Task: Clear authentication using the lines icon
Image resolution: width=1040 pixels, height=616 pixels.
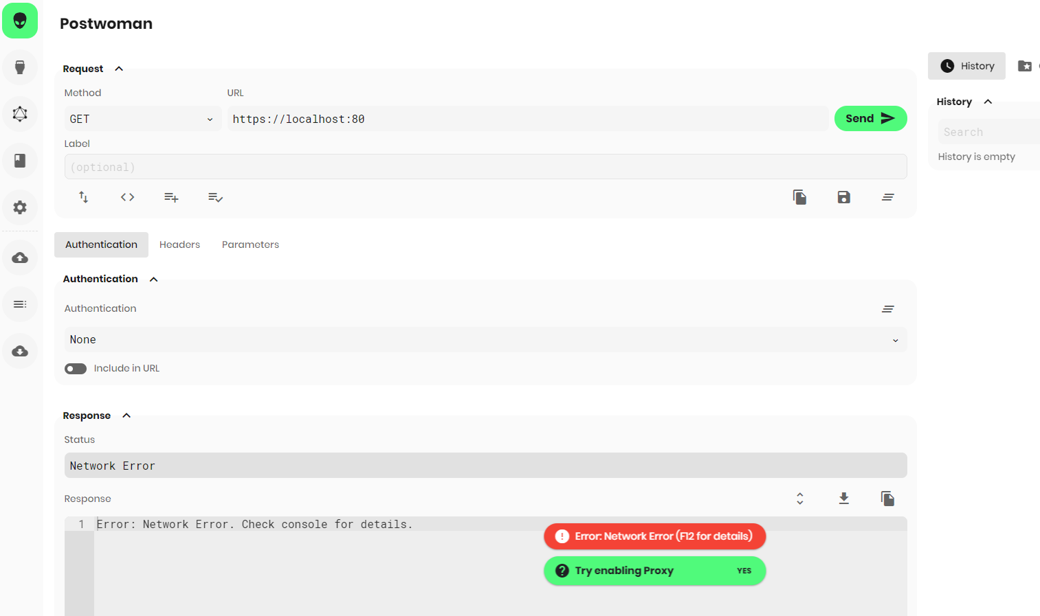Action: tap(888, 309)
